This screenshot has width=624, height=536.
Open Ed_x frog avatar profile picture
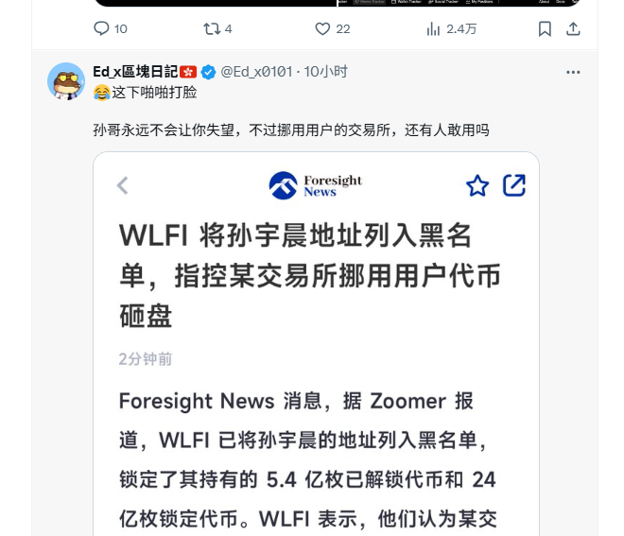66,81
